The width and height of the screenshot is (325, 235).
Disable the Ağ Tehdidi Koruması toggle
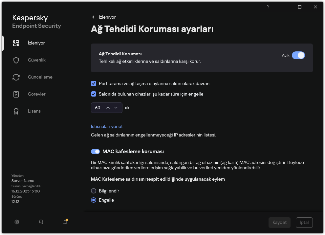[x=299, y=55]
